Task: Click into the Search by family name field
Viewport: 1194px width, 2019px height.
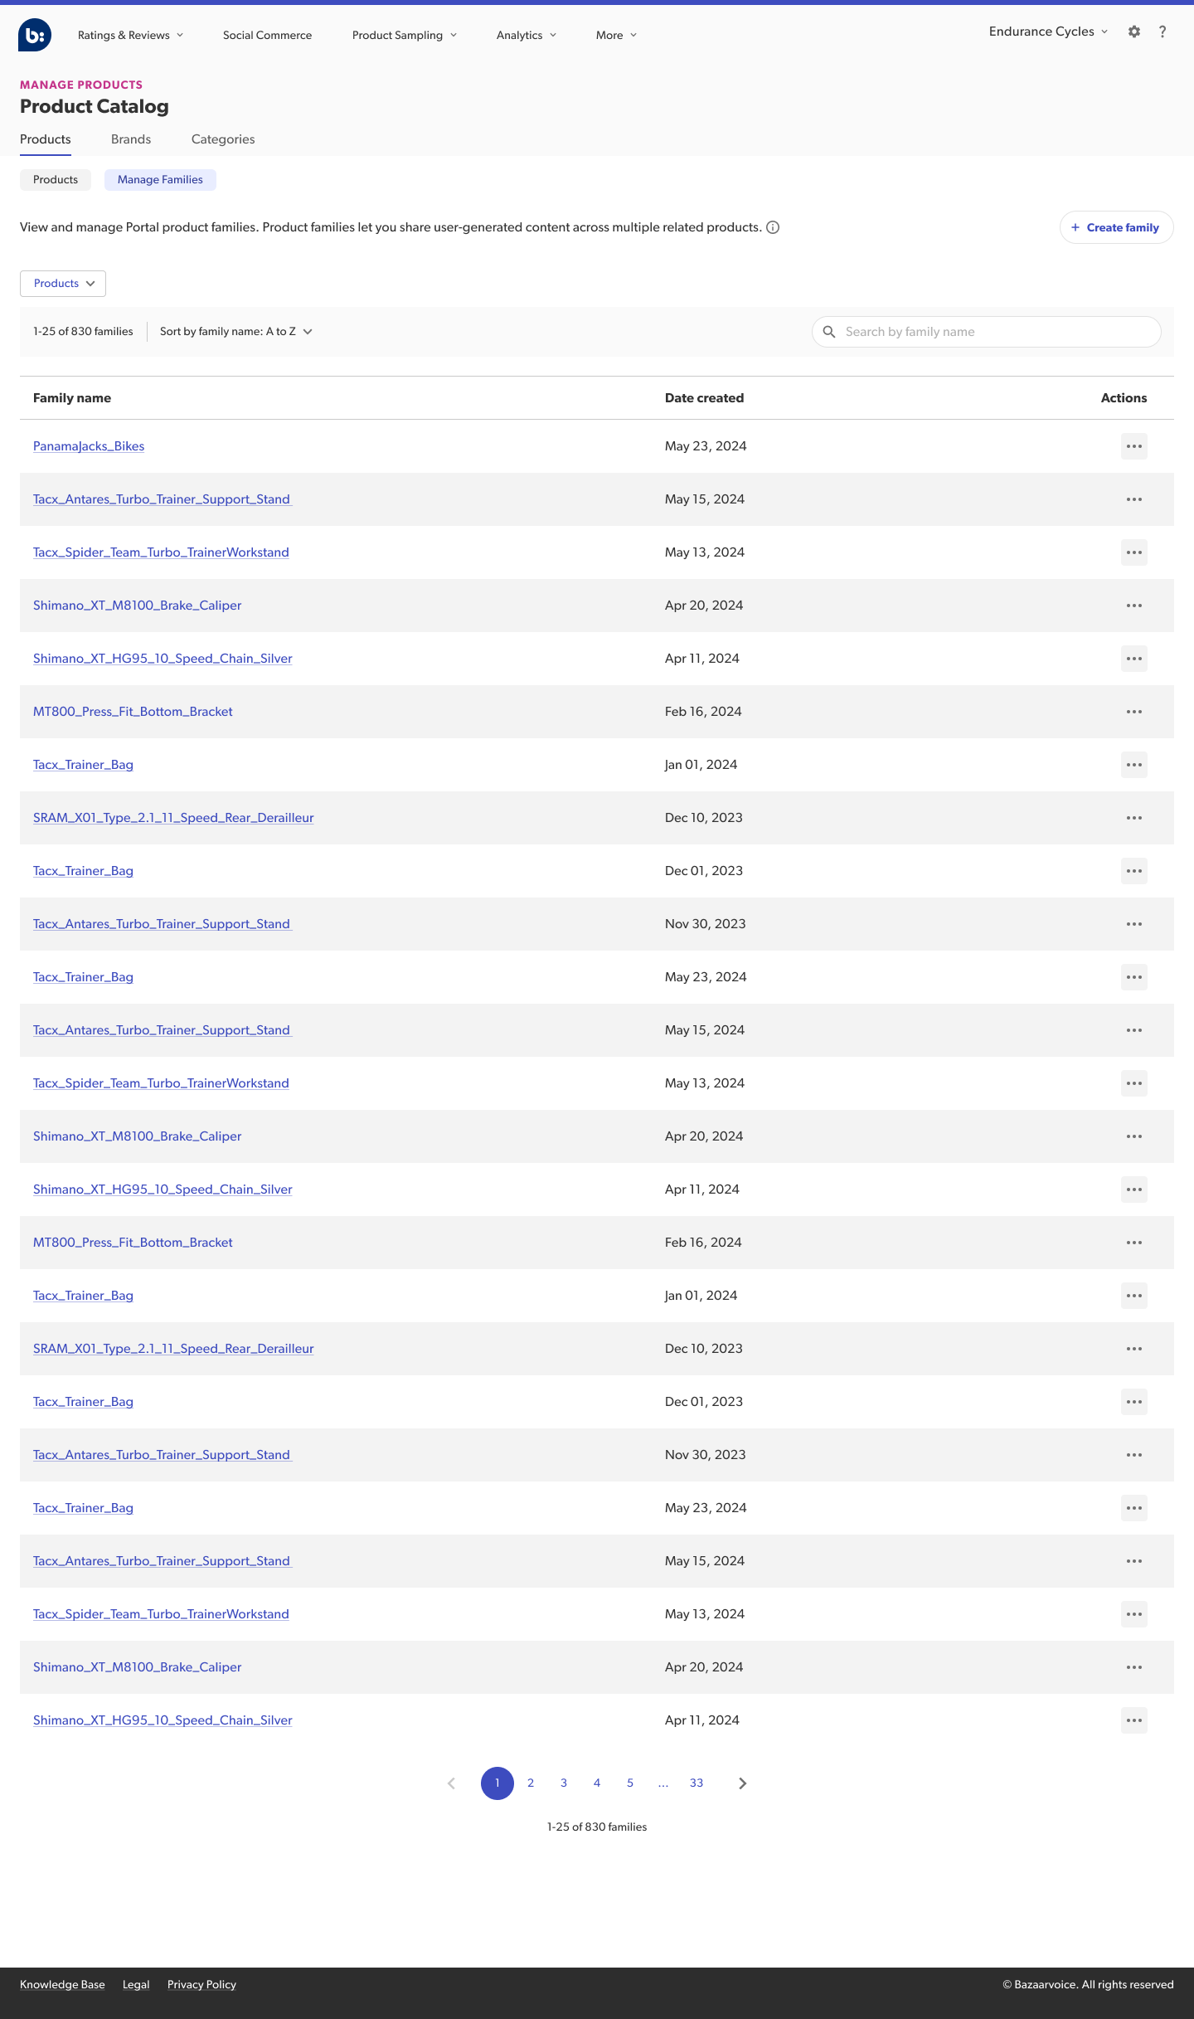Action: [995, 332]
